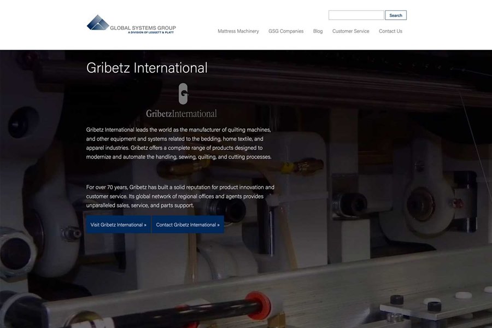Screen dimensions: 492x328
Task: Click the Gribetz International G logo
Action: [x=183, y=93]
